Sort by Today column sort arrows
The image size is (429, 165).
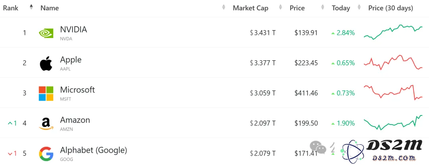(x=359, y=8)
